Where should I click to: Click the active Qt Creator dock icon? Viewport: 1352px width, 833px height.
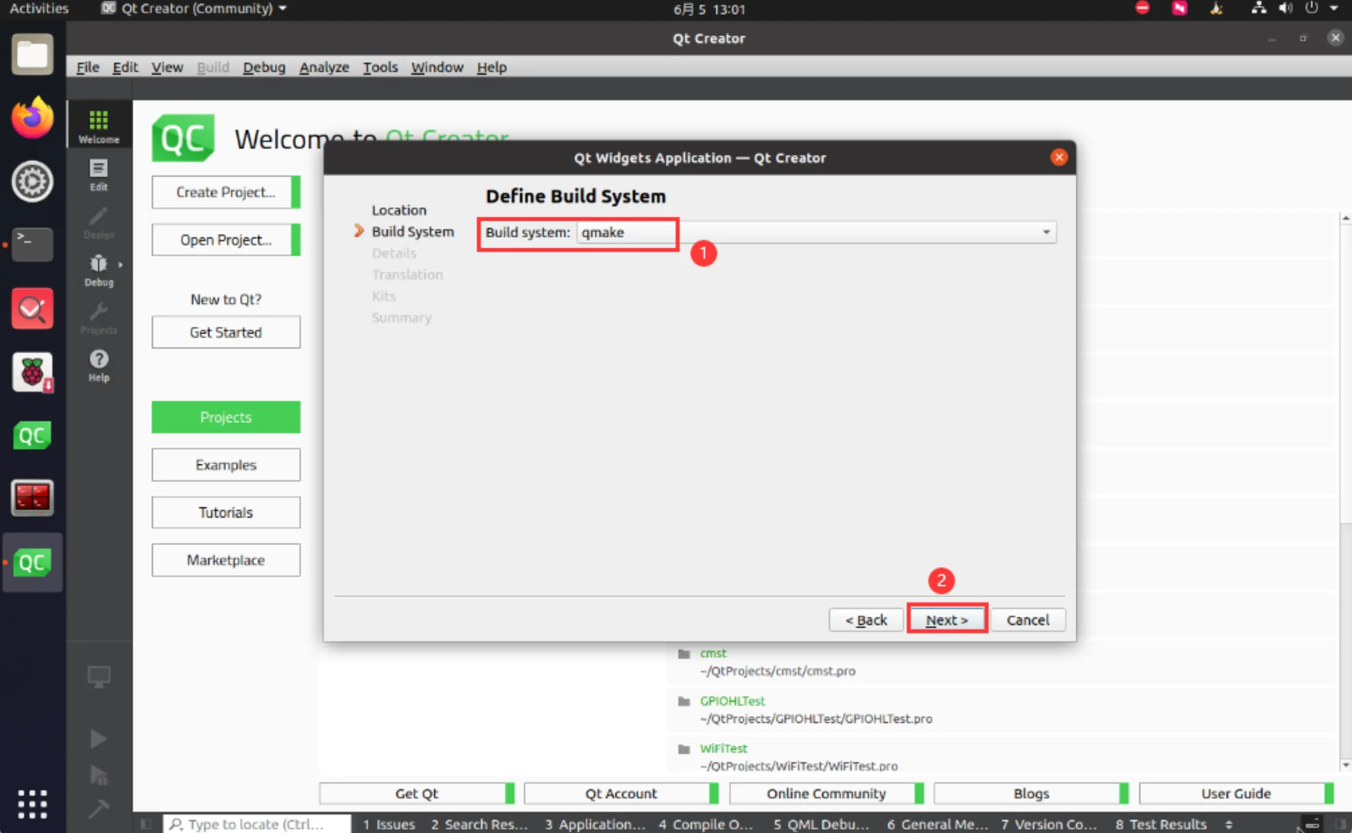coord(32,563)
